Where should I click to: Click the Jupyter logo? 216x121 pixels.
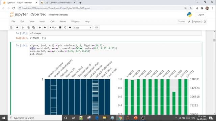click(x=19, y=14)
